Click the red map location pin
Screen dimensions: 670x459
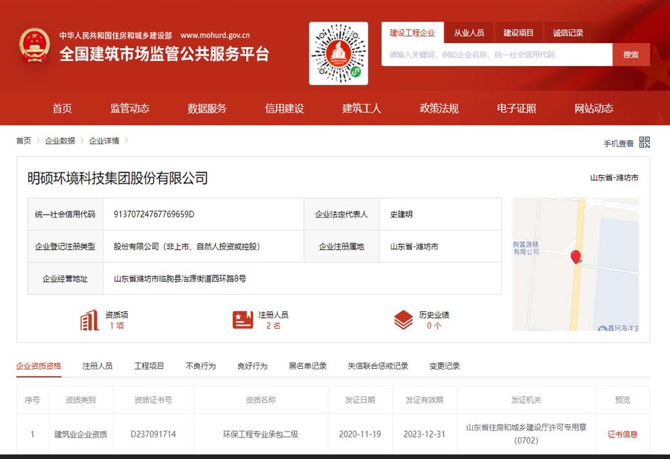click(576, 257)
